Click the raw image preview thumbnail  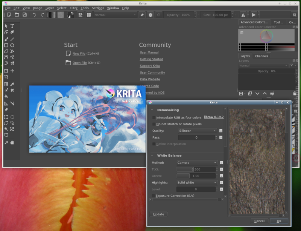point(257,161)
